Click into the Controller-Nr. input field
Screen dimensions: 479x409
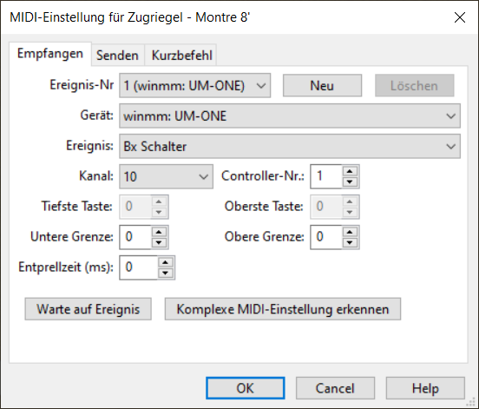[326, 176]
